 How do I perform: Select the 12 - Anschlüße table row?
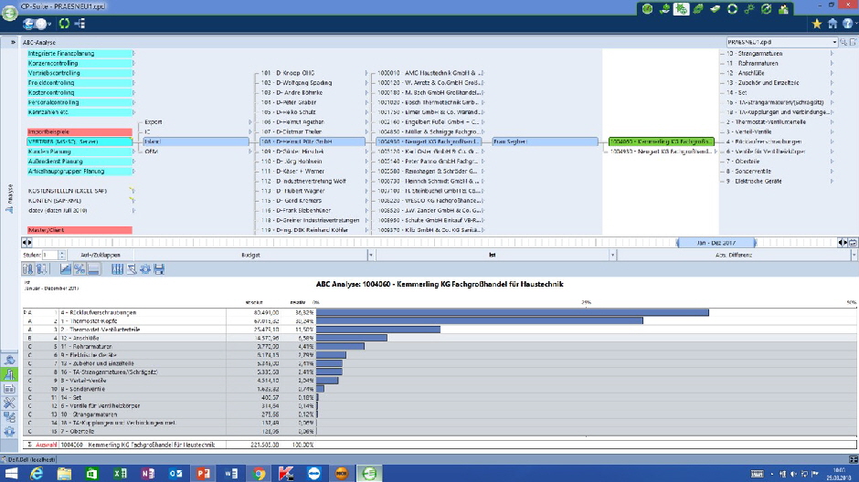pos(439,338)
